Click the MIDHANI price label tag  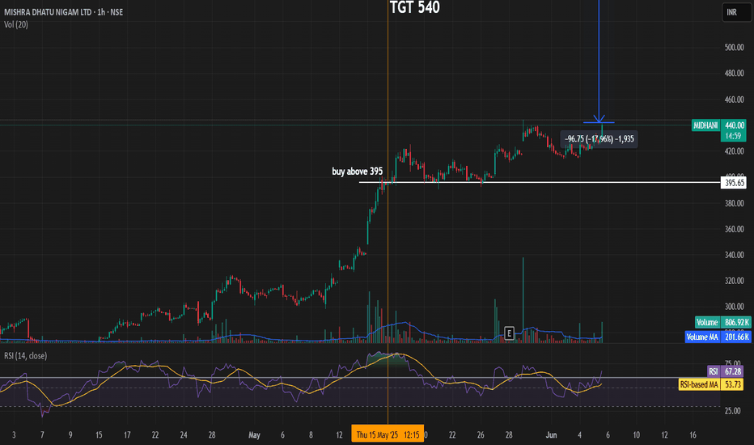(705, 125)
